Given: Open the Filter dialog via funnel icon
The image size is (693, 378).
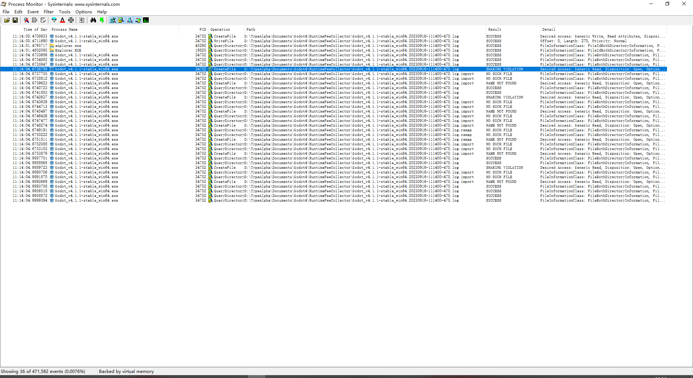Looking at the screenshot, I should pos(54,20).
